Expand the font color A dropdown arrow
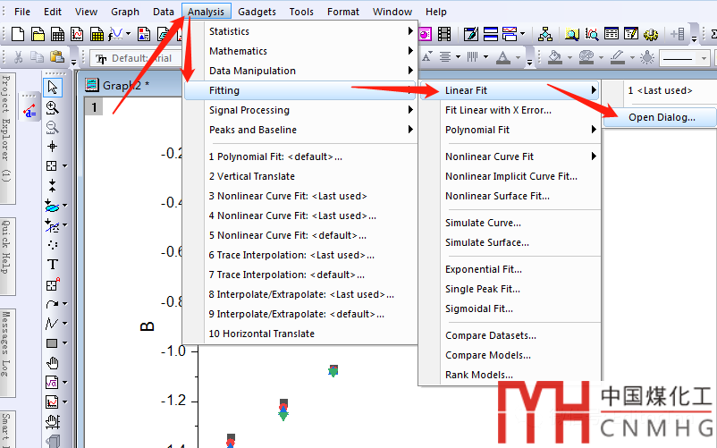 516,58
